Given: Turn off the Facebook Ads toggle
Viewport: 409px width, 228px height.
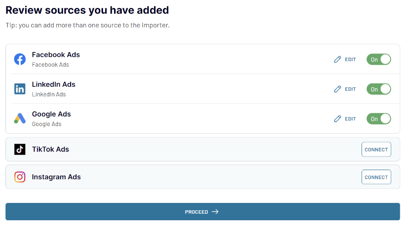Looking at the screenshot, I should point(378,59).
